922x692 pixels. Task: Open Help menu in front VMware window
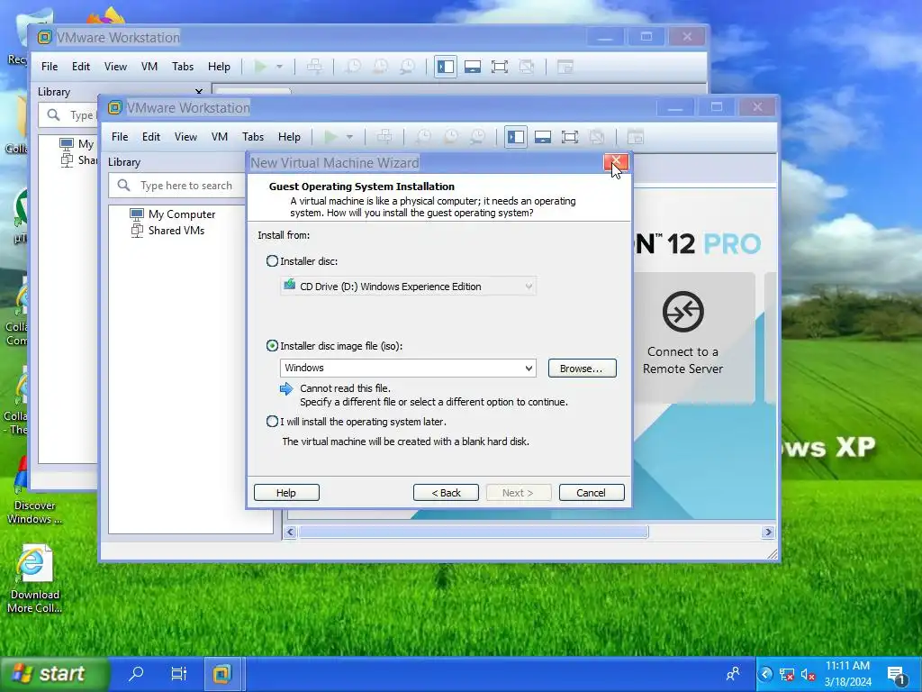289,137
